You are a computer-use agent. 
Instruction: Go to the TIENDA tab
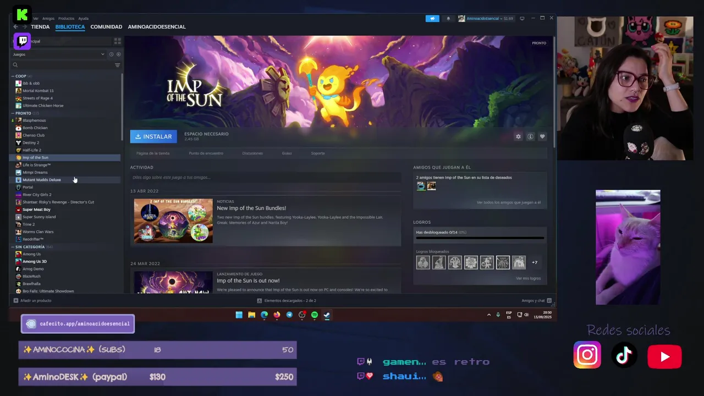tap(40, 26)
